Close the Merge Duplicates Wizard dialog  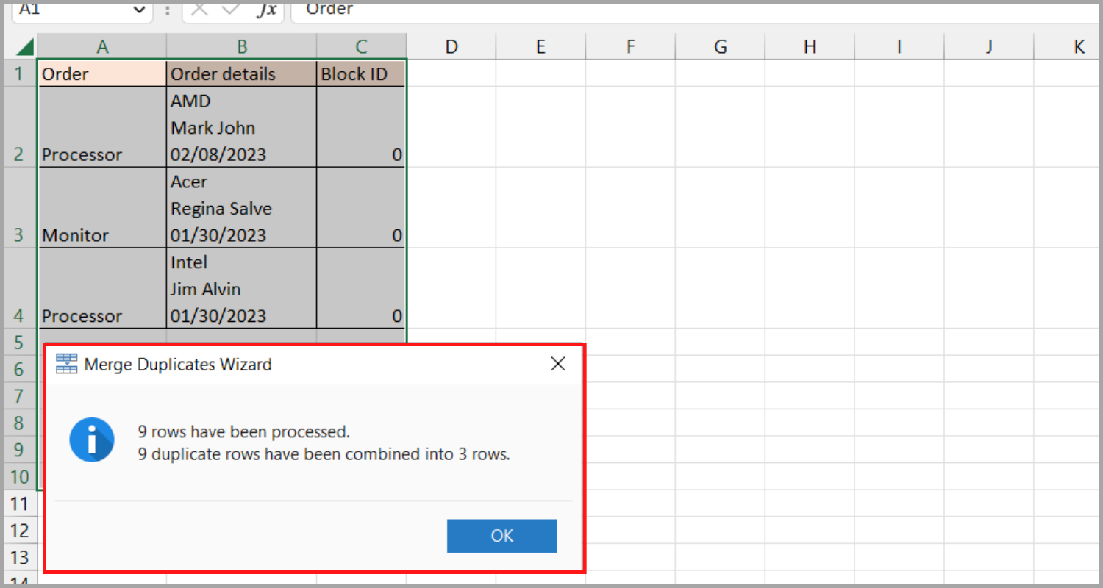[558, 364]
